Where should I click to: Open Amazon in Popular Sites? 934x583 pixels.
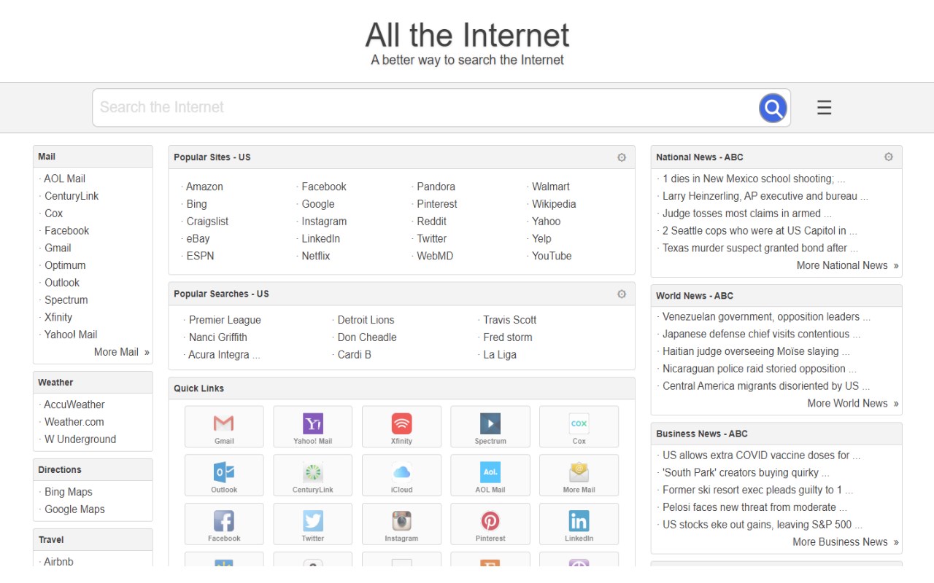pos(204,187)
